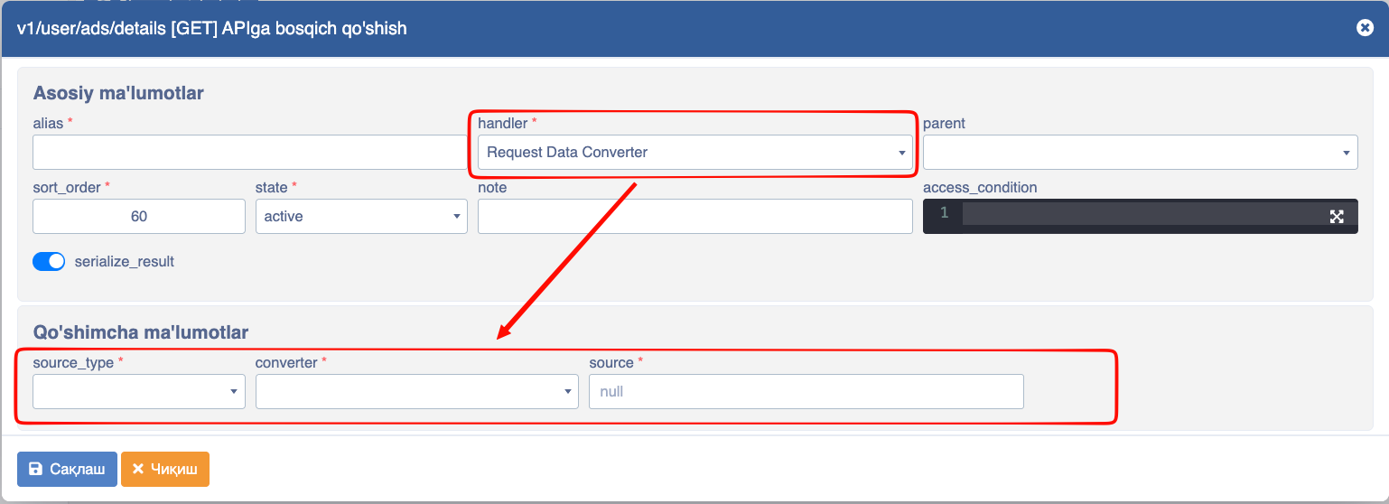Expand the access_condition editor to fullscreen
1389x504 pixels.
pyautogui.click(x=1338, y=217)
